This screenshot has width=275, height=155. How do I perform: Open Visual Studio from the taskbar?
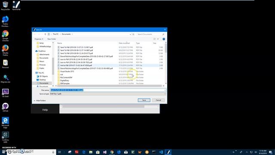pos(105,152)
